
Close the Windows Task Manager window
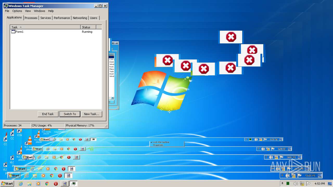tap(105, 6)
